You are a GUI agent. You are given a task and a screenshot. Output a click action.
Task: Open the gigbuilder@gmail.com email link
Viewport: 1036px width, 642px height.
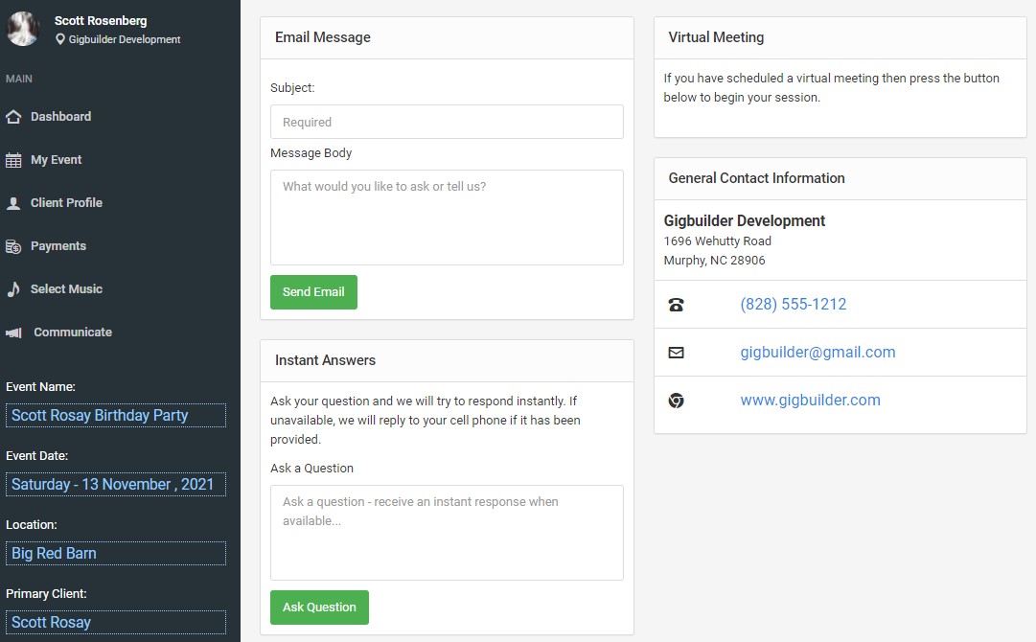pyautogui.click(x=817, y=353)
